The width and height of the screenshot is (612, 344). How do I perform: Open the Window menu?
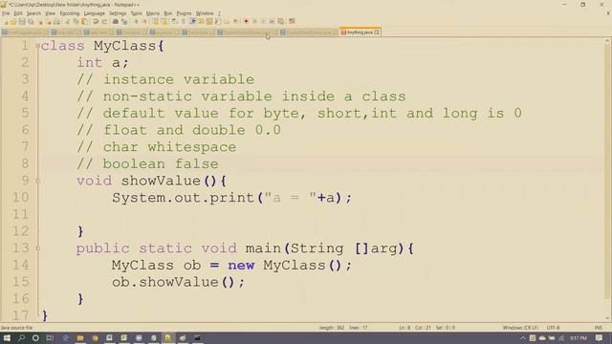205,13
